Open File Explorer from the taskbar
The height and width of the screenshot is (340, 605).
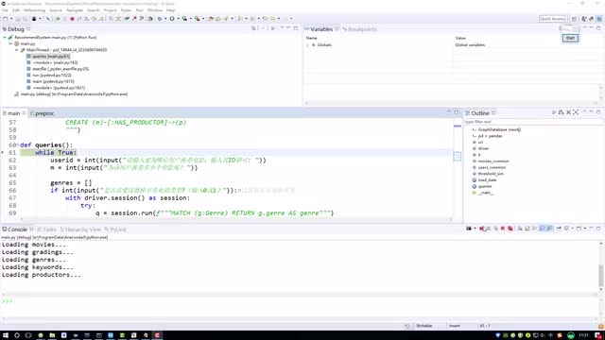(x=52, y=335)
